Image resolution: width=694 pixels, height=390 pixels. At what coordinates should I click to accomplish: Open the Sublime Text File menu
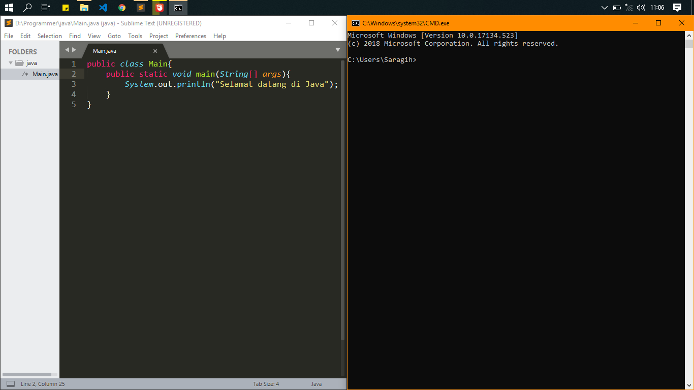[9, 36]
